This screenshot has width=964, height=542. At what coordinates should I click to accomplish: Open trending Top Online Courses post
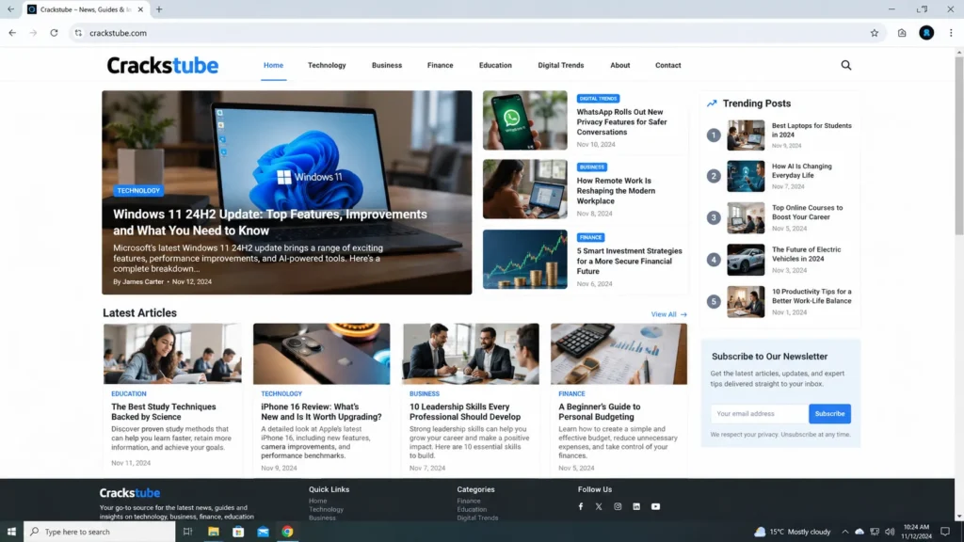[x=807, y=212]
